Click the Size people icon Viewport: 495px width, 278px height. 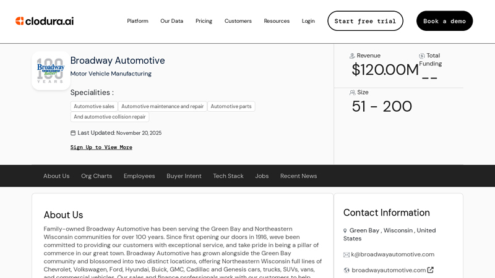click(352, 92)
